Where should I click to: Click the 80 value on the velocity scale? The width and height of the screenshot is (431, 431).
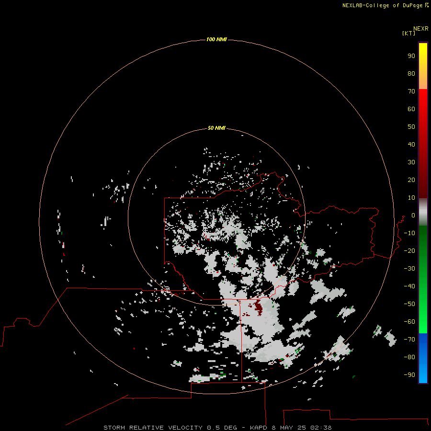411,74
